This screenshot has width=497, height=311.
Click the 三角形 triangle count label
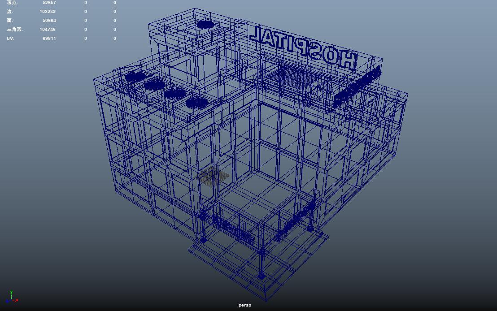pyautogui.click(x=14, y=30)
